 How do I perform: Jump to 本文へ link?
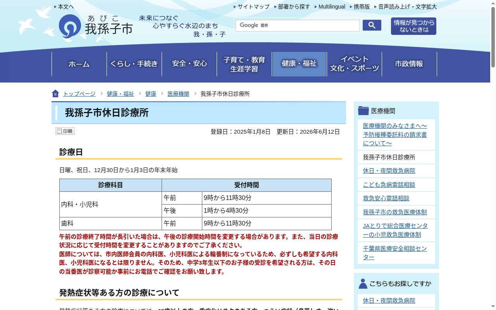66,7
